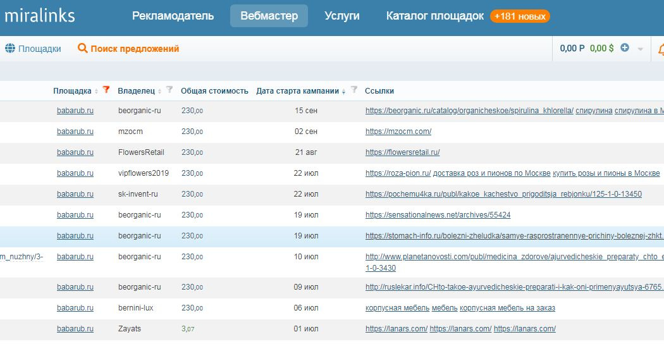The image size is (664, 344).
Task: Switch to the Вебмастер tab
Action: [x=269, y=16]
